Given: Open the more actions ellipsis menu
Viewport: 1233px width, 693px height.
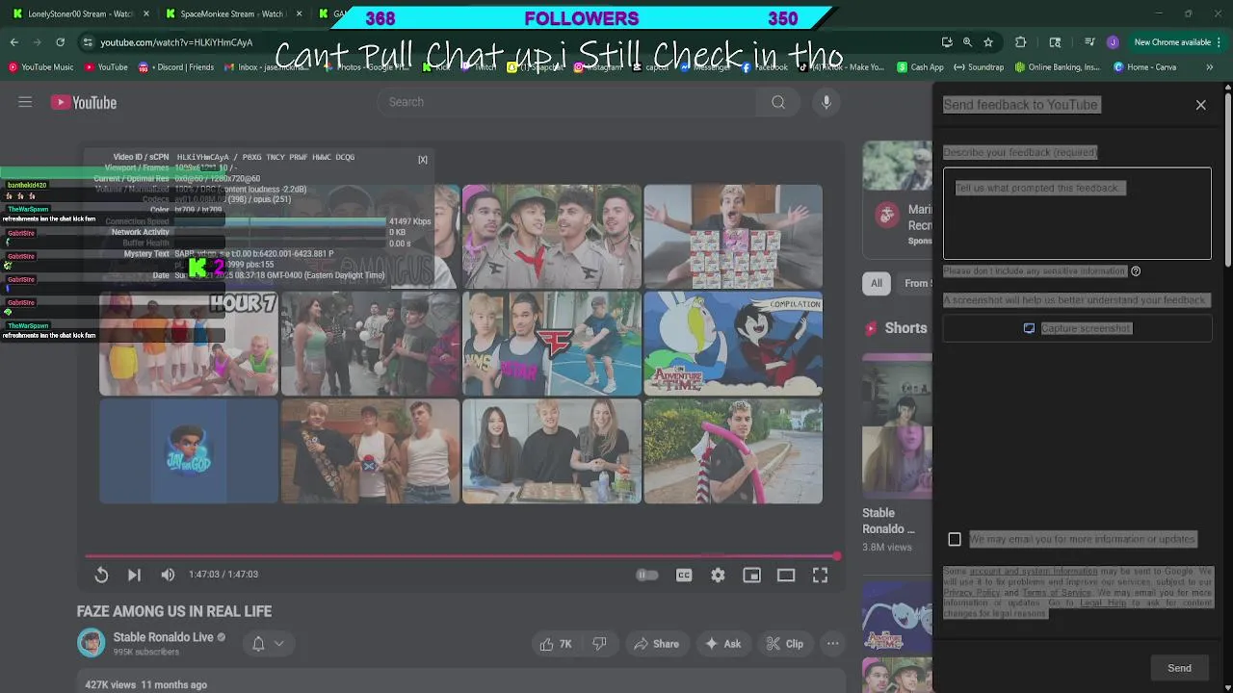Looking at the screenshot, I should pyautogui.click(x=832, y=644).
